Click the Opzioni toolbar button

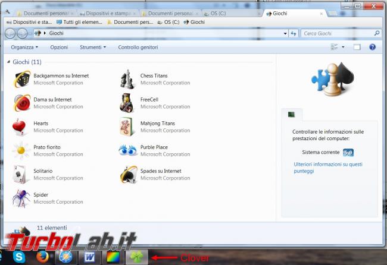click(59, 47)
